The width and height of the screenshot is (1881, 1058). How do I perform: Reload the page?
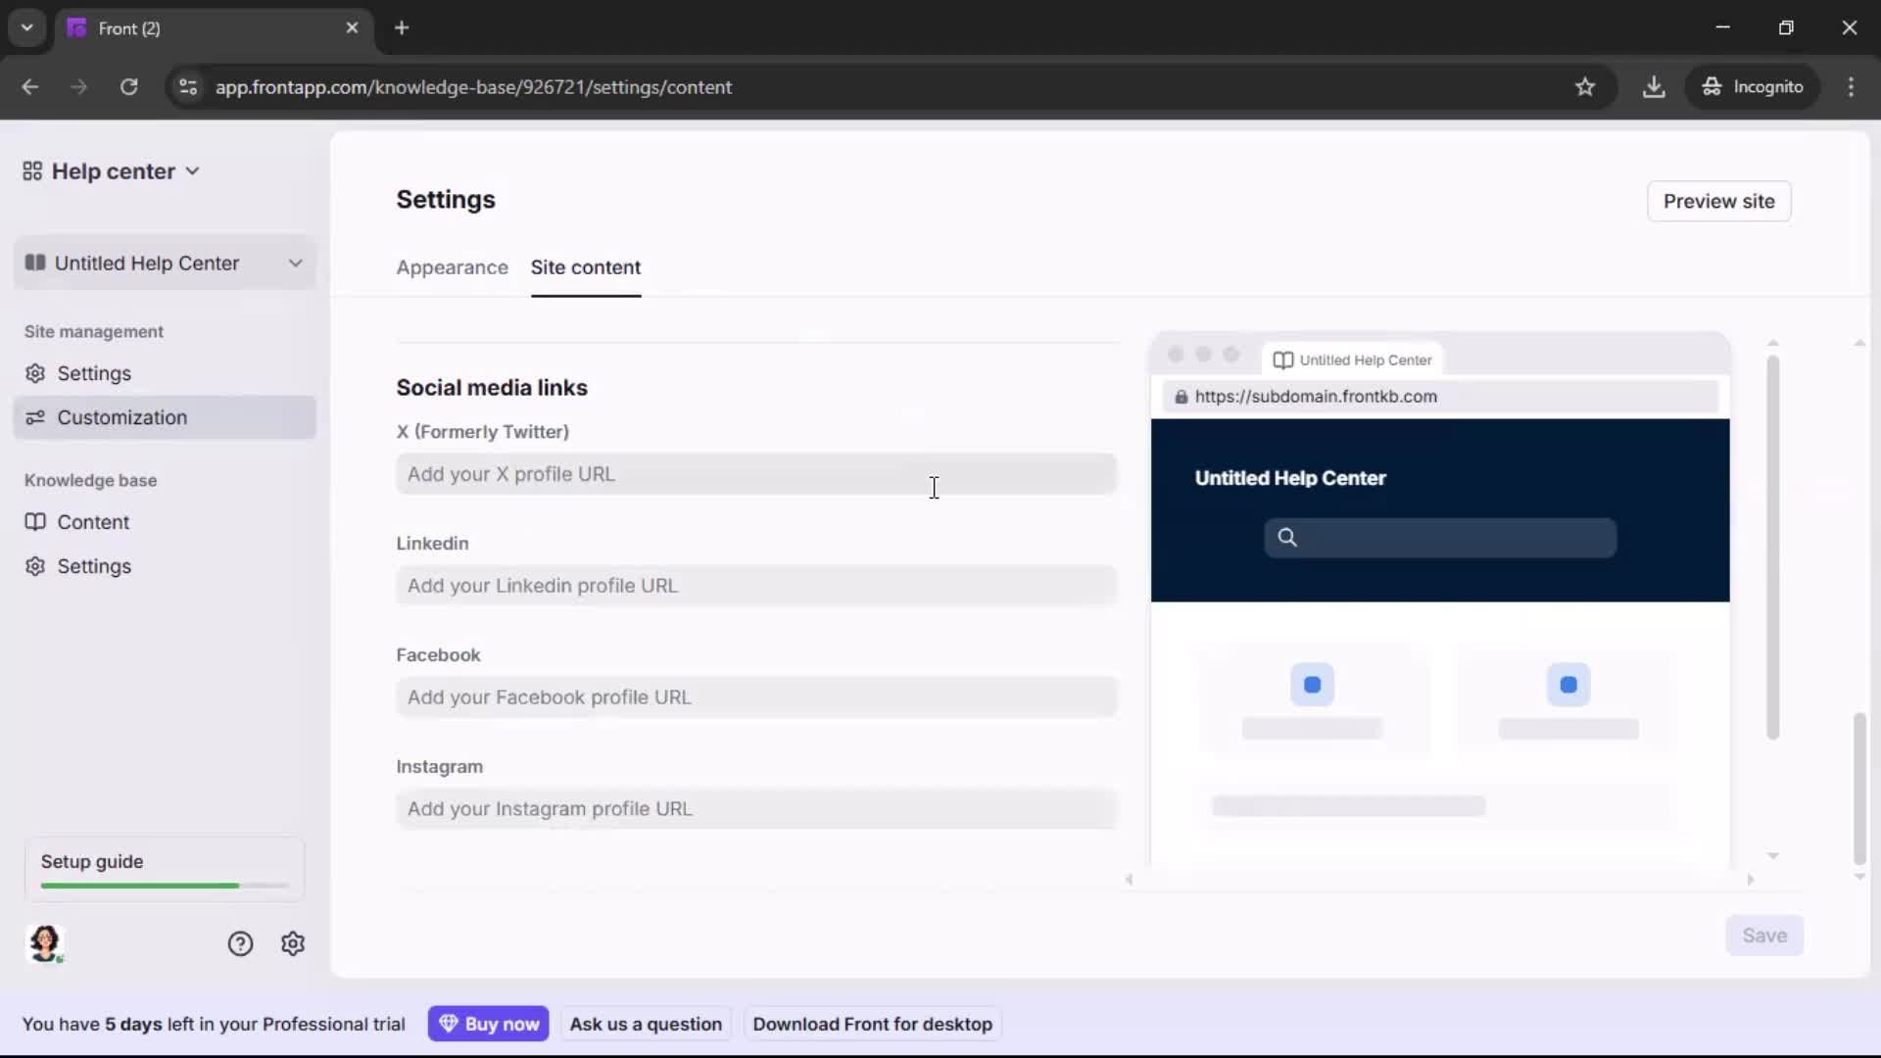tap(128, 87)
